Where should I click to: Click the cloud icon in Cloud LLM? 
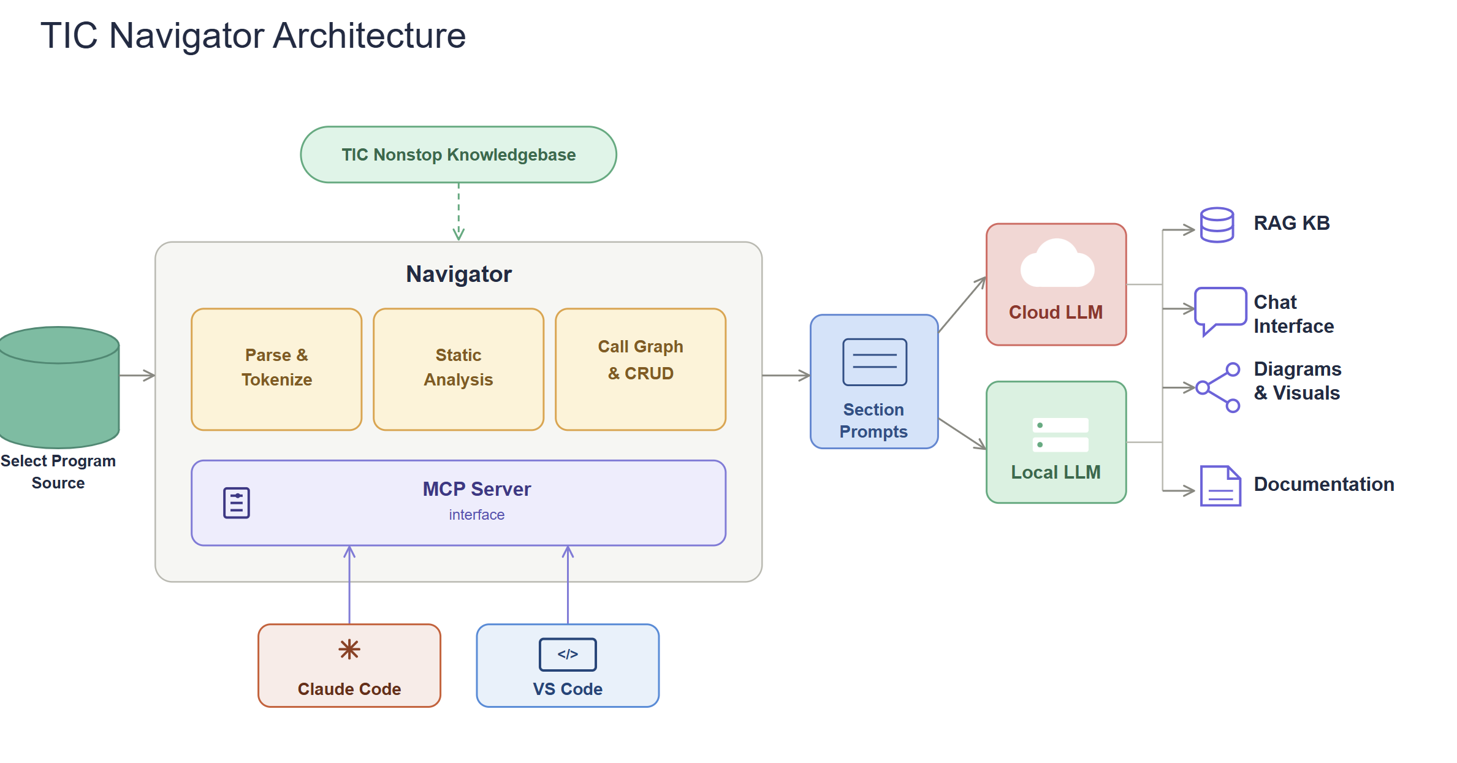[x=1057, y=263]
